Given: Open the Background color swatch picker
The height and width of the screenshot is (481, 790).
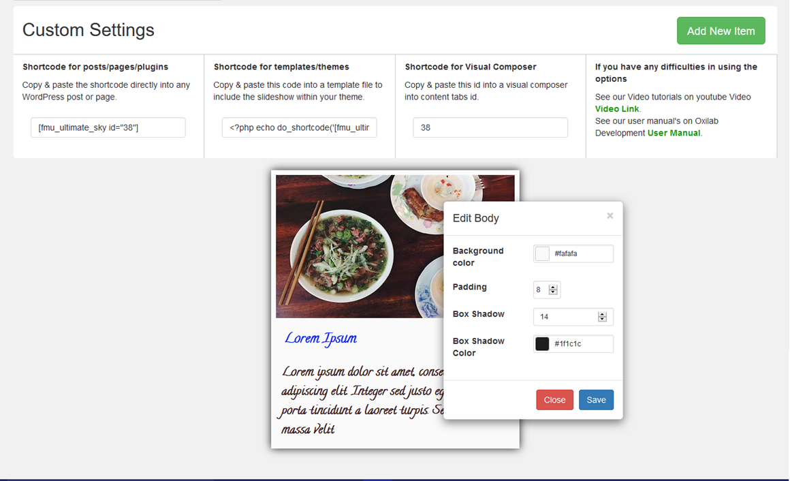Looking at the screenshot, I should pyautogui.click(x=542, y=253).
